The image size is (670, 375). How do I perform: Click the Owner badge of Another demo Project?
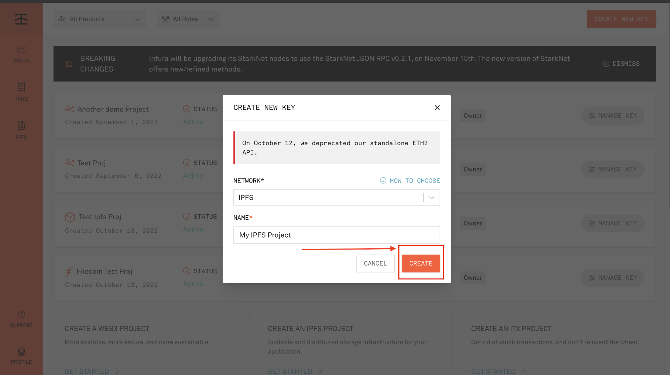pos(473,116)
